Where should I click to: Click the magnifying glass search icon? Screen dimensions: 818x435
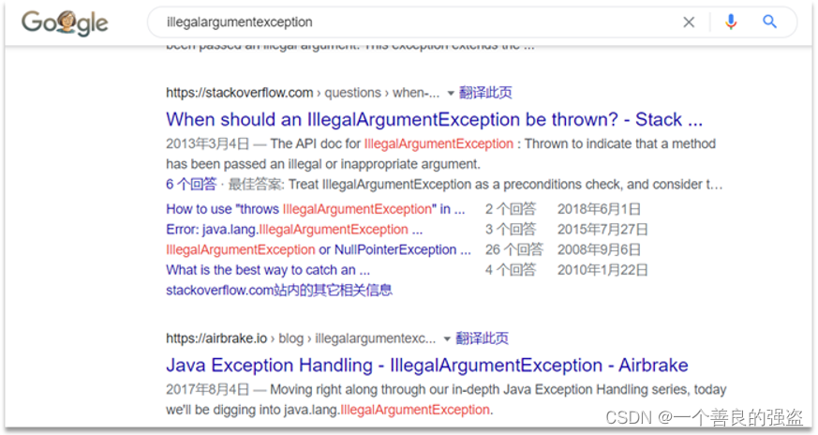pyautogui.click(x=769, y=22)
